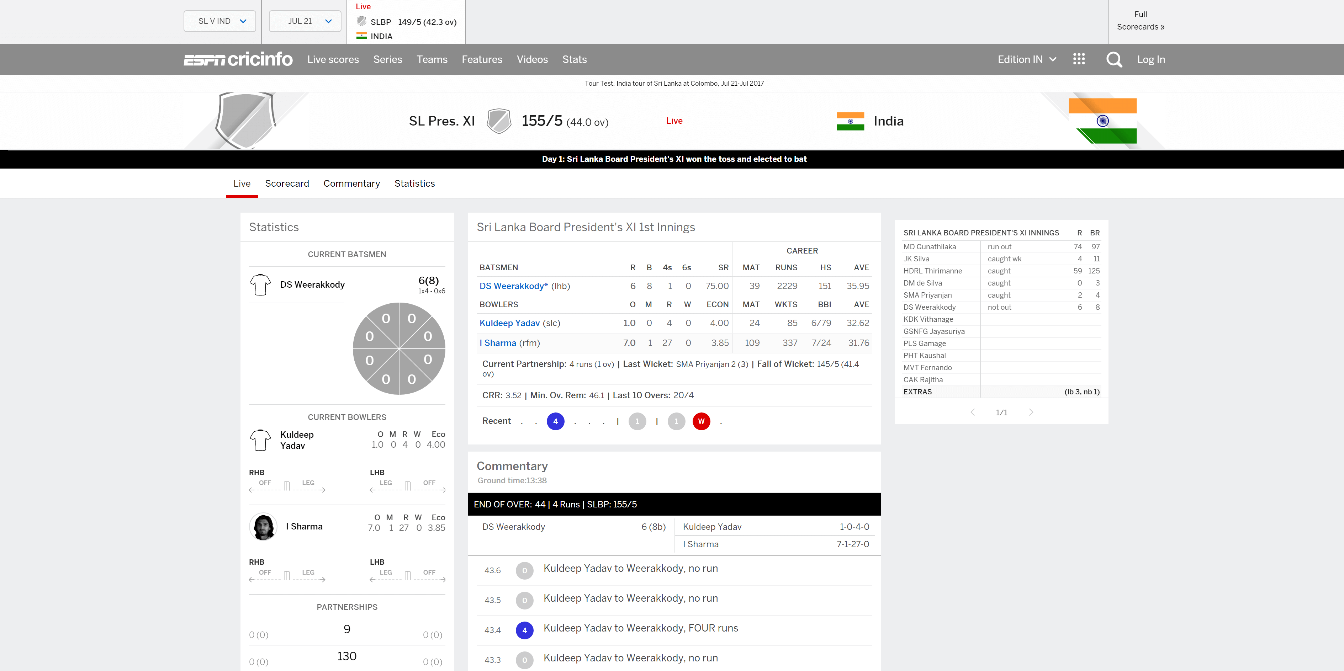Click the live SLBP 149/5 score card
The height and width of the screenshot is (671, 1344).
tap(406, 22)
